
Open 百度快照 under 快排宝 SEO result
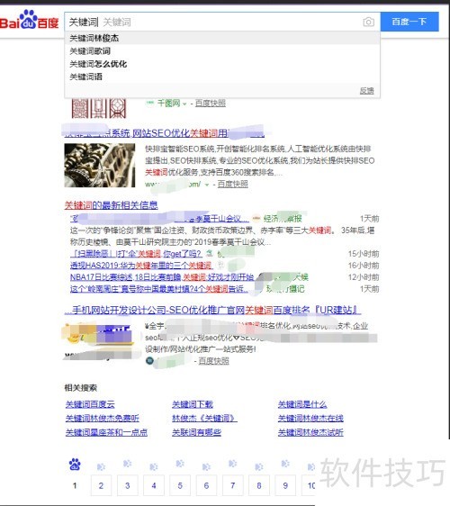click(x=232, y=184)
